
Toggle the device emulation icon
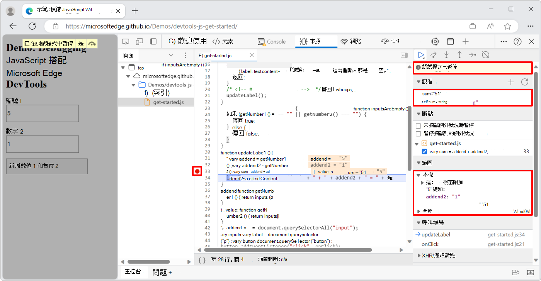[139, 41]
